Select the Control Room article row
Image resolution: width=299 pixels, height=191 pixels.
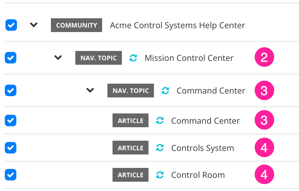[198, 175]
